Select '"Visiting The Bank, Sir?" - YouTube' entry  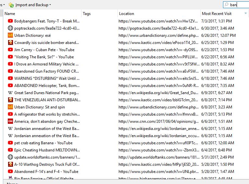[44, 57]
